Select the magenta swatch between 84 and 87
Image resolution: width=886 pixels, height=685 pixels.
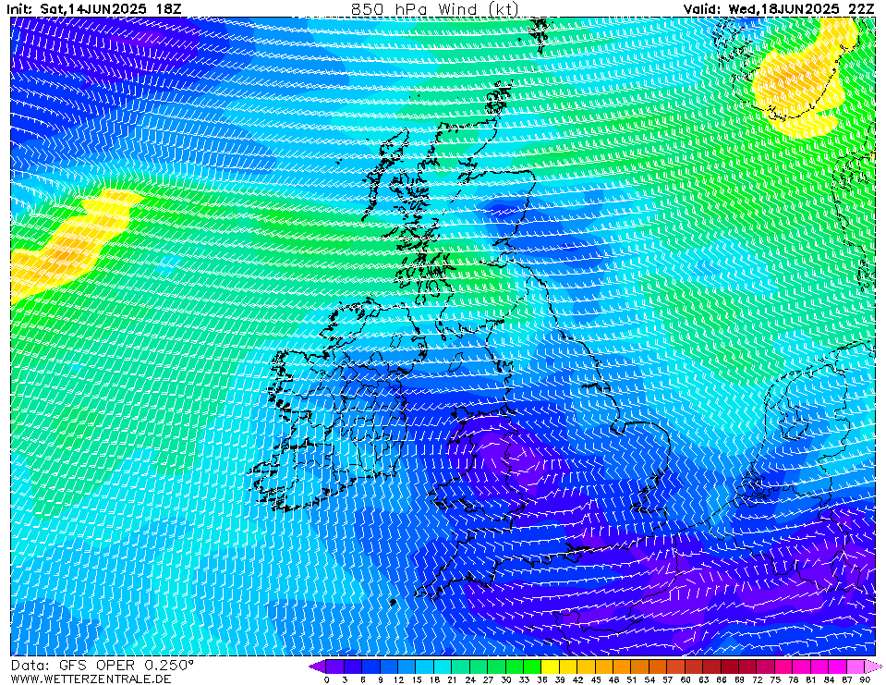pyautogui.click(x=838, y=667)
